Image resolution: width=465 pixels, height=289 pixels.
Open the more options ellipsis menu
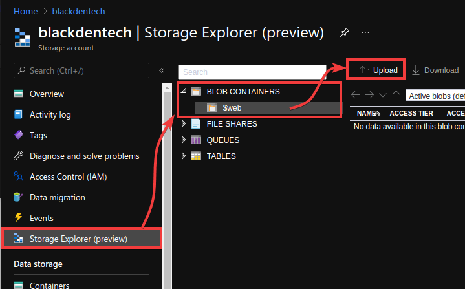[x=365, y=32]
